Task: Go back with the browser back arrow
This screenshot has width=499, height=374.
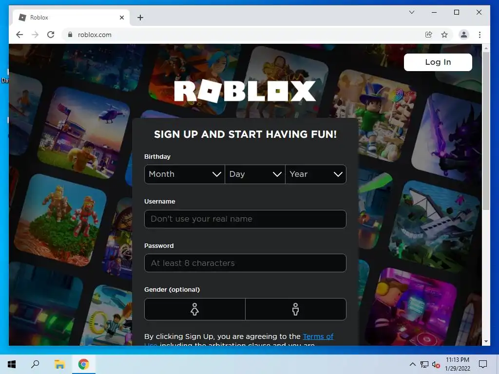Action: click(x=19, y=35)
